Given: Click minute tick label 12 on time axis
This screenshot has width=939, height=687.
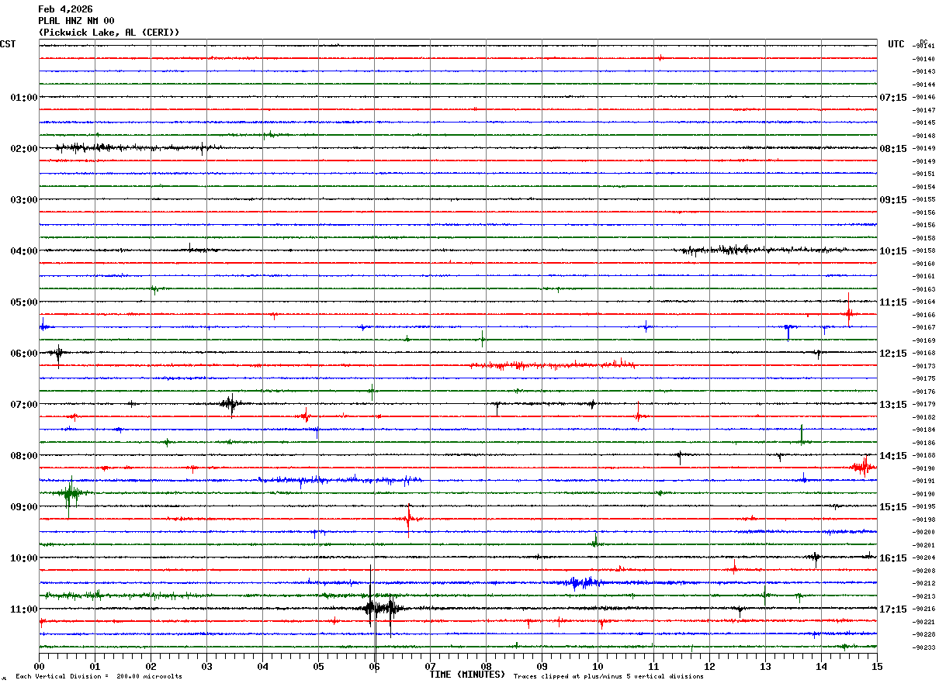Looking at the screenshot, I should 710,667.
